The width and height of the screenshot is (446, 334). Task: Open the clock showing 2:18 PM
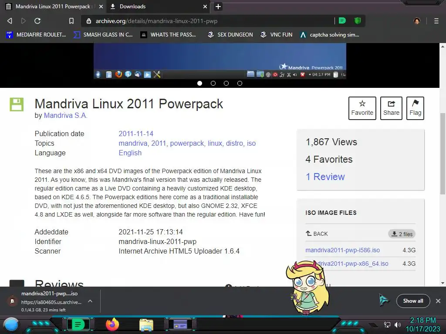coord(422,324)
